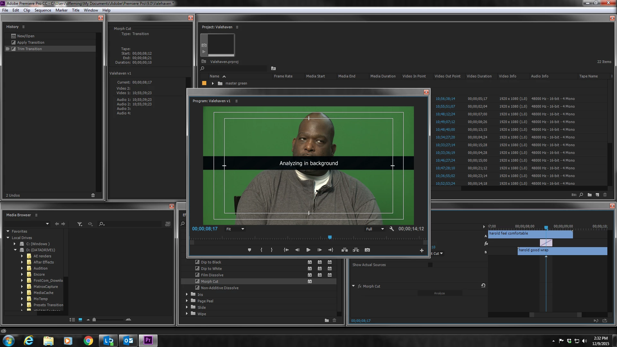Open Program monitor settings wrench
The height and width of the screenshot is (347, 617).
coord(391,229)
